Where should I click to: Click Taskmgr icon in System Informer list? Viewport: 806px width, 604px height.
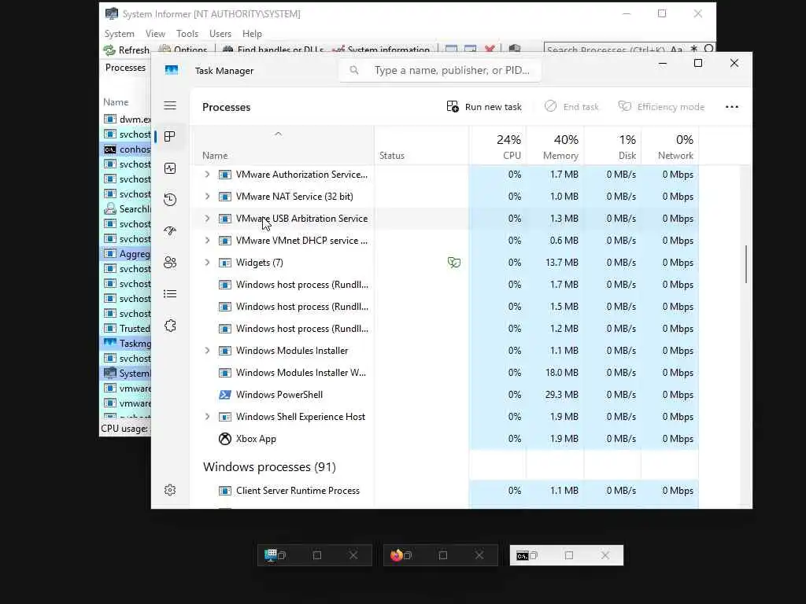[110, 343]
